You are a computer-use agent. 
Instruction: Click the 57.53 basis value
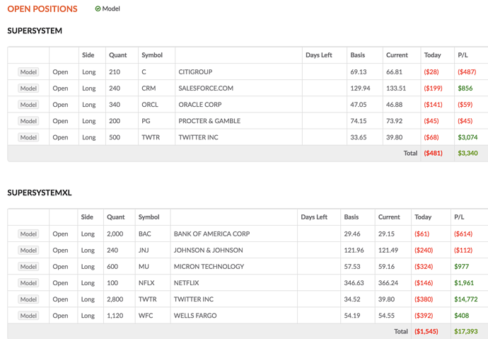352,267
